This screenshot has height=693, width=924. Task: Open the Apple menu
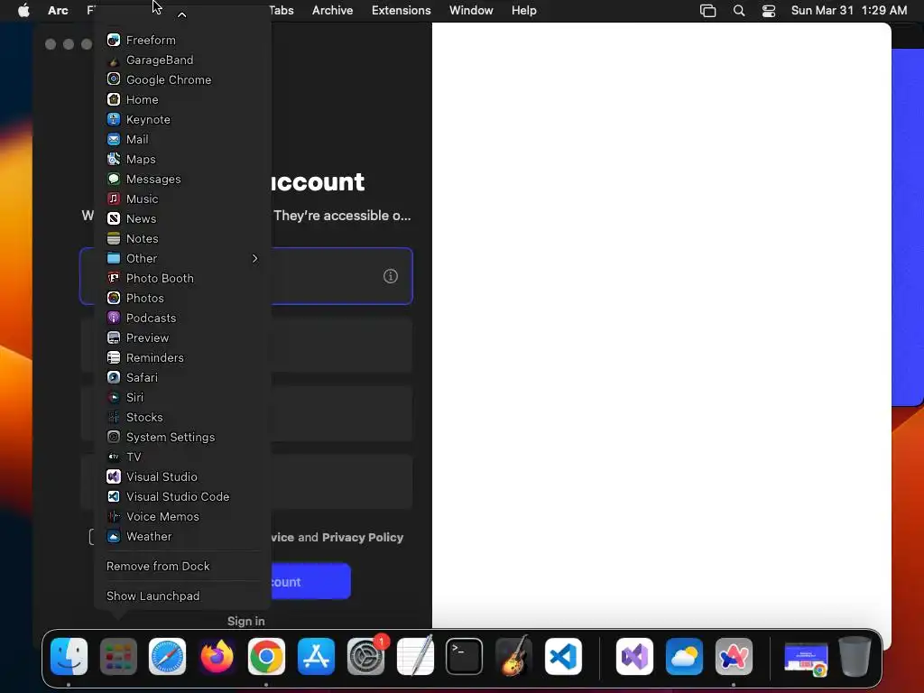point(23,11)
